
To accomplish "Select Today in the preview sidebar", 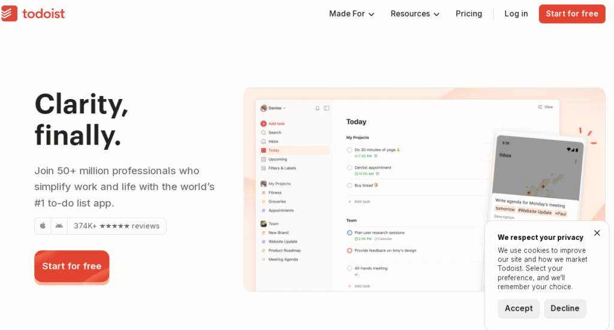I will pyautogui.click(x=294, y=151).
